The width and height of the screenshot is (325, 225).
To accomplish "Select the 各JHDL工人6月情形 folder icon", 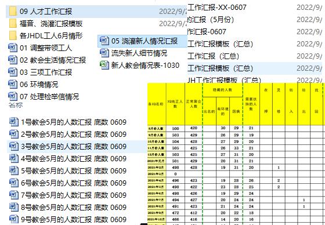I will tap(13, 35).
